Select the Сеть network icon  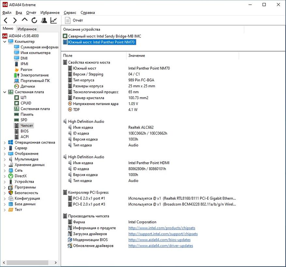pos(11,170)
